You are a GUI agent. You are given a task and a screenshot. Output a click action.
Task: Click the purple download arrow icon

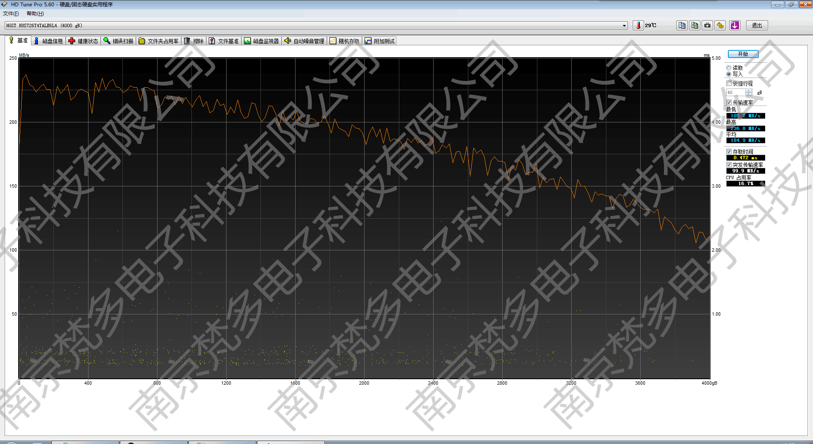735,25
